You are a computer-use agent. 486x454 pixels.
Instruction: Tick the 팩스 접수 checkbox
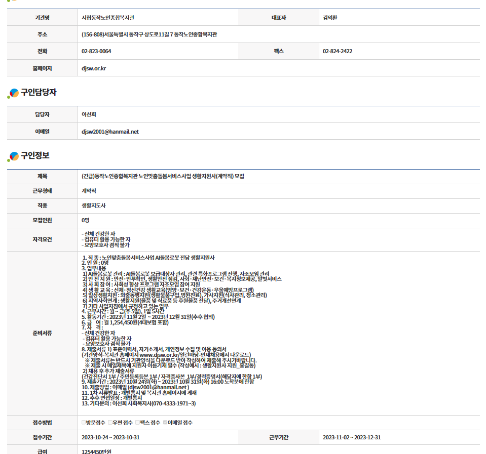[138, 423]
